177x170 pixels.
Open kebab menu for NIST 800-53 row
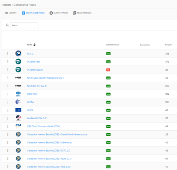(8, 86)
